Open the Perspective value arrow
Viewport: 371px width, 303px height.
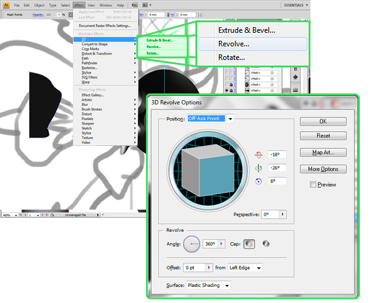[283, 215]
